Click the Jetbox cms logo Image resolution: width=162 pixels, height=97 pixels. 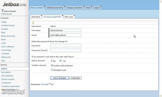tap(14, 4)
